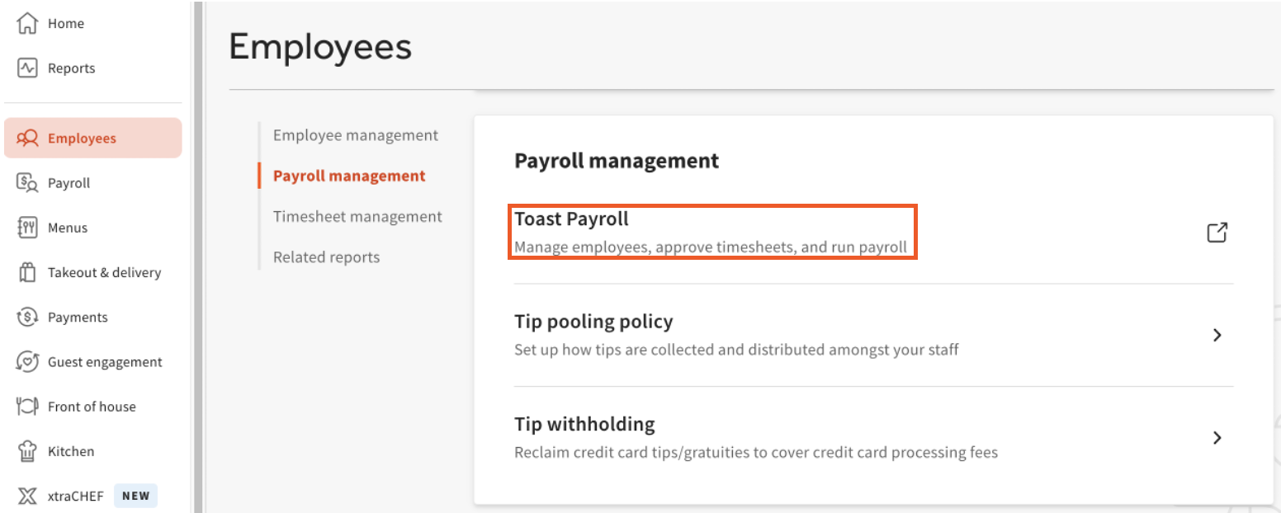This screenshot has width=1281, height=513.
Task: Click the Takeout & delivery bag icon
Action: click(27, 272)
